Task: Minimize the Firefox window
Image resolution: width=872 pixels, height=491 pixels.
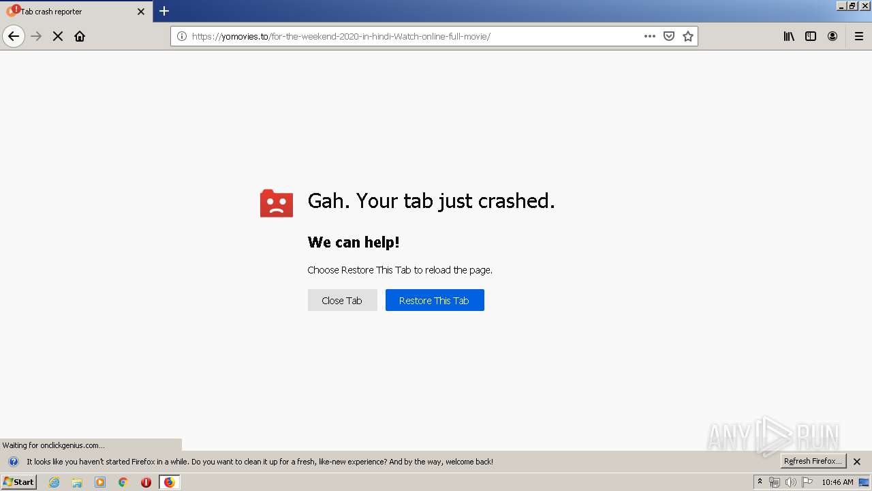Action: (x=841, y=5)
